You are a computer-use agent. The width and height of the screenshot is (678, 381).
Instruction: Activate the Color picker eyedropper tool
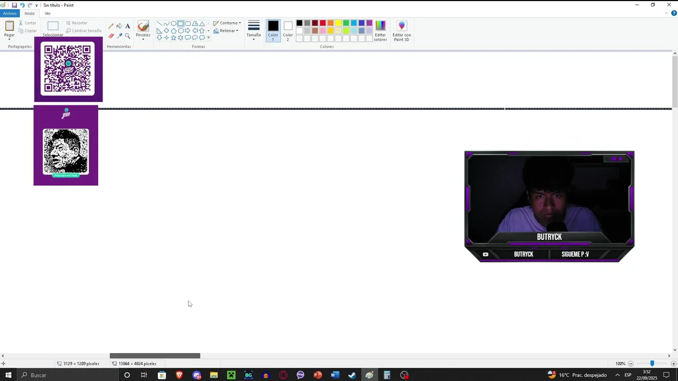click(119, 35)
